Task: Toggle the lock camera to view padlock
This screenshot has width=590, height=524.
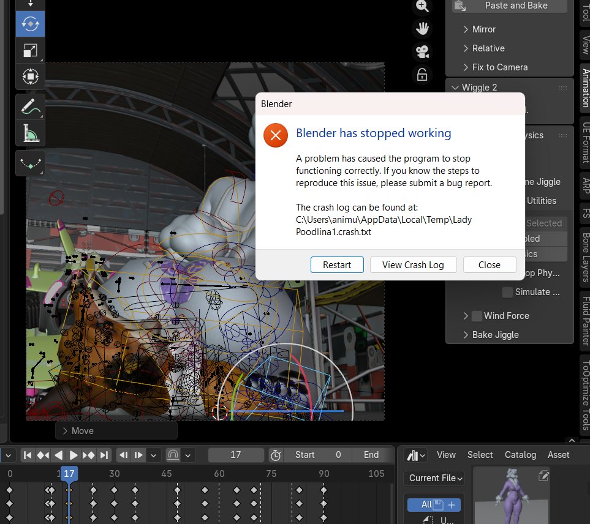Action: (x=422, y=75)
